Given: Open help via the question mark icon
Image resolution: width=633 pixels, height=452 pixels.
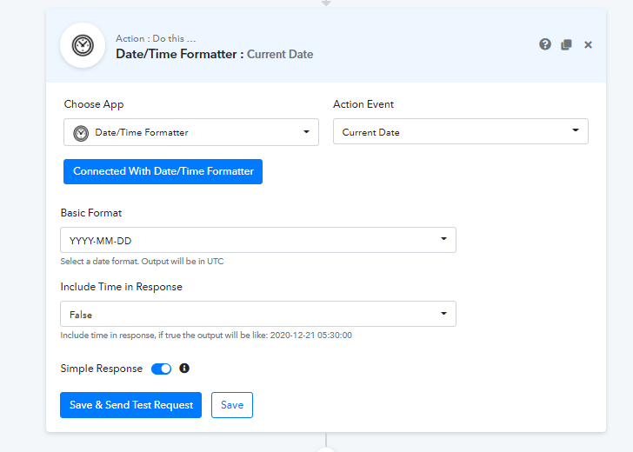Looking at the screenshot, I should coord(545,44).
